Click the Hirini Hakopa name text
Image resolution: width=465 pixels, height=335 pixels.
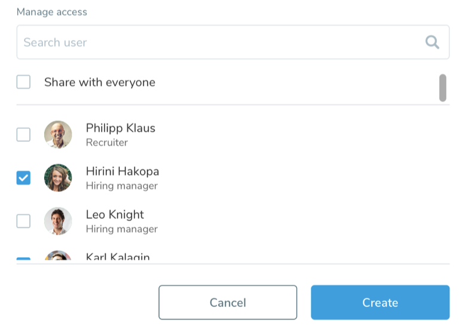[x=123, y=172]
